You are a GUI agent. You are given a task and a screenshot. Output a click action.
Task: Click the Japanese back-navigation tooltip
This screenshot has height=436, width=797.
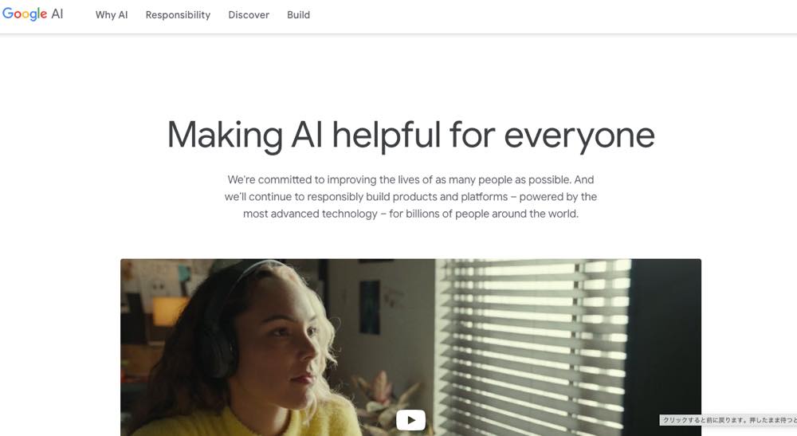point(728,420)
